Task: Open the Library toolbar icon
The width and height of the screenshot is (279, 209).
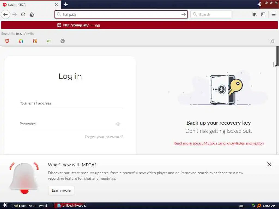Action: (x=254, y=14)
